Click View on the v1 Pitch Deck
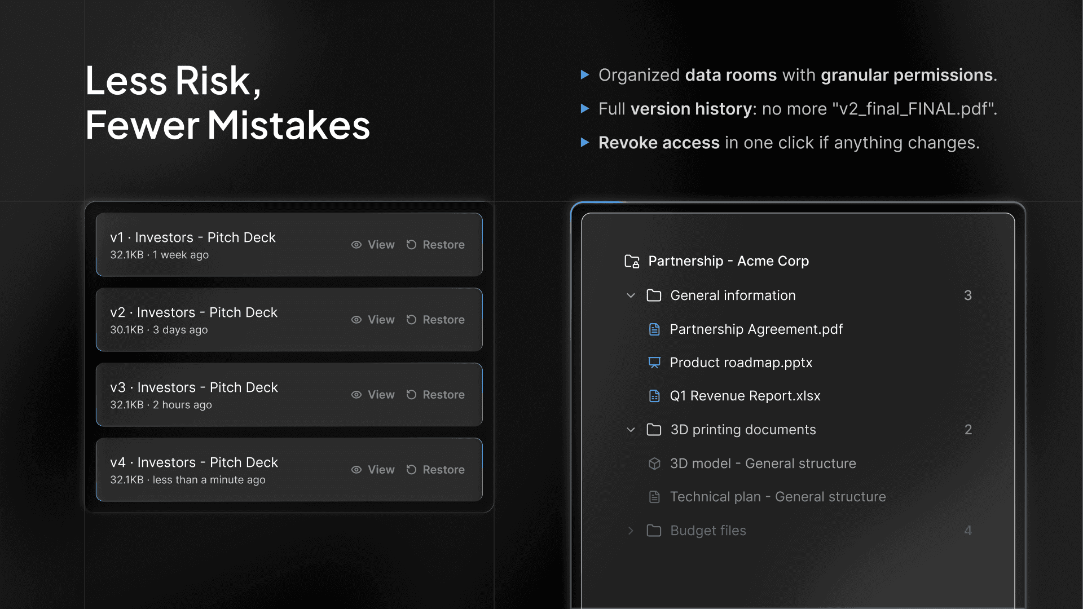 pos(381,244)
